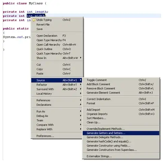Open Type Hierarchy menu entry
163x163 pixels.
point(57,40)
